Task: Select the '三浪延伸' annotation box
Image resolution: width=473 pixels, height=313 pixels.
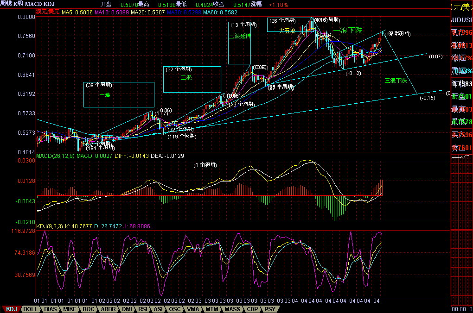Action: point(240,43)
